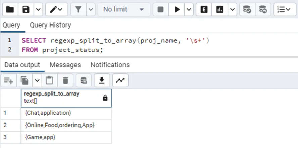Open the Macros list dropdown

click(285, 10)
